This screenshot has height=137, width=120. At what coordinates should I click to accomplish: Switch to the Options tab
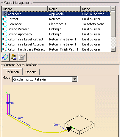point(31,72)
